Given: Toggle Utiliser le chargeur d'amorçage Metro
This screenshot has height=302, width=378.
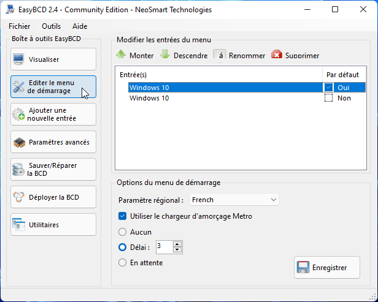Looking at the screenshot, I should point(122,216).
